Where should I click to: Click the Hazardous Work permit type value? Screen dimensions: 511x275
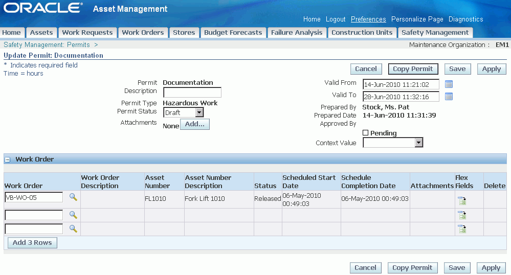point(190,103)
